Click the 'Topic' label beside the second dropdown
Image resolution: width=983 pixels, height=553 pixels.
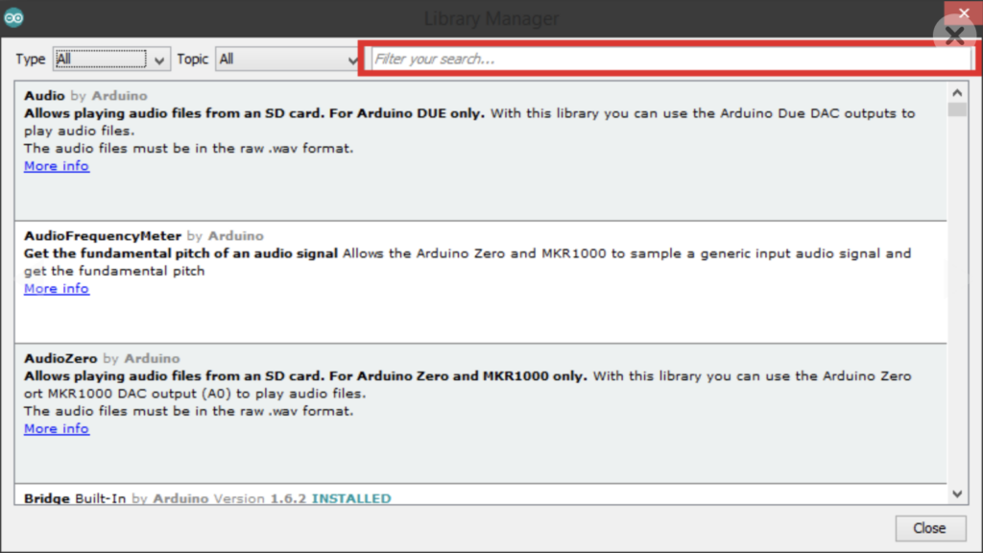192,60
